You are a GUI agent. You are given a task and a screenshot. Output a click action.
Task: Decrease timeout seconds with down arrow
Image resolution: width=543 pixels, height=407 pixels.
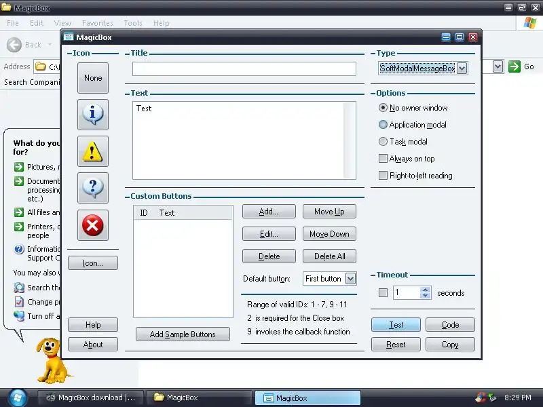[x=426, y=296]
